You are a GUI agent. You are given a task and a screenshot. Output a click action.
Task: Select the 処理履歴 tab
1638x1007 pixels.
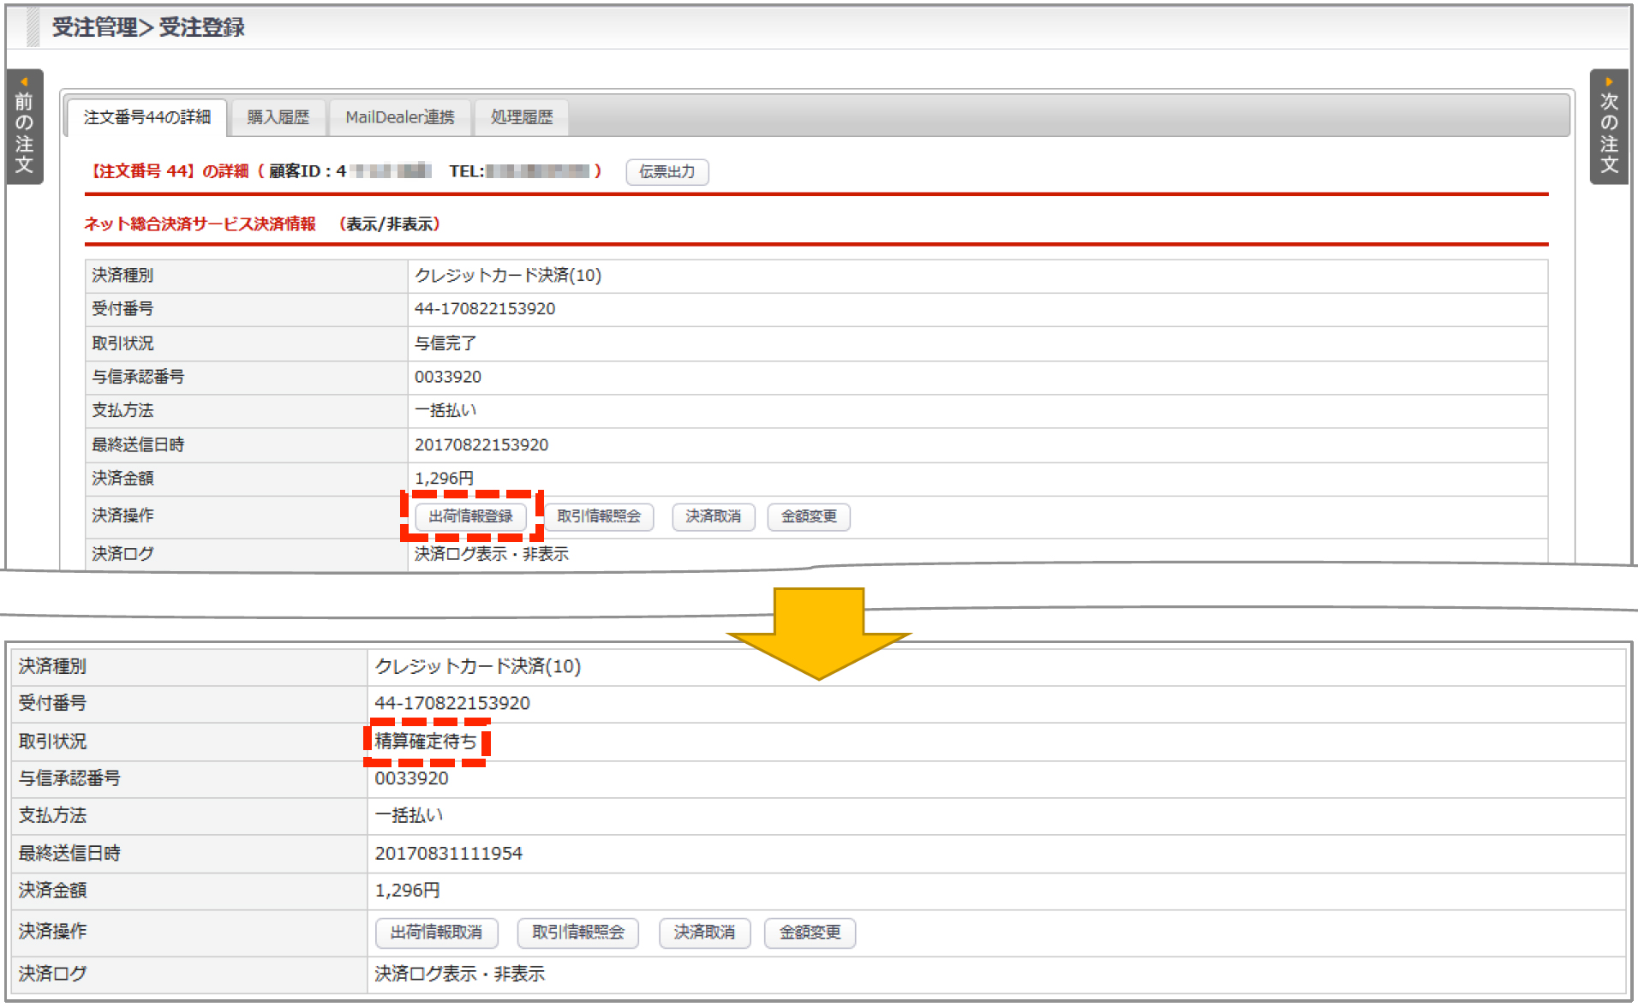522,117
